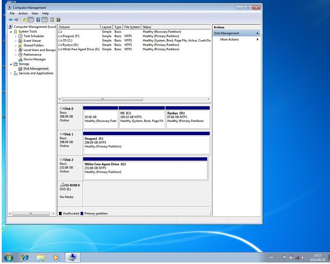330x264 pixels.
Task: Select the OS (C:) 190.43 GB partition block
Action: 142,117
